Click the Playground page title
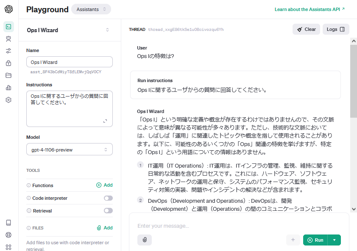357x251 pixels. 47,9
